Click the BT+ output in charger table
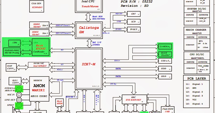The image size is (215, 113). tap(201, 41)
